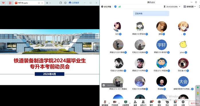200x106 pixels.
Task: Open the 成员(27) members panel
Action: [143, 103]
